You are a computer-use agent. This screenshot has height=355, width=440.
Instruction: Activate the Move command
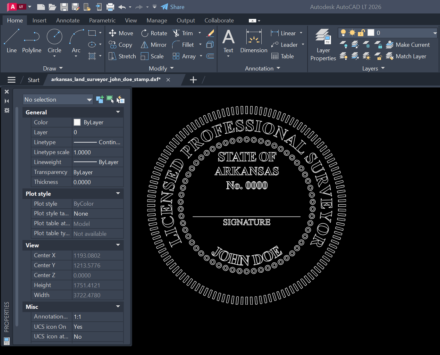(x=121, y=33)
